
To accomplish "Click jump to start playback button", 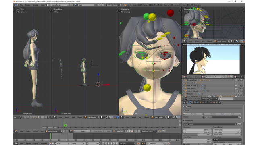I will click(103, 143).
